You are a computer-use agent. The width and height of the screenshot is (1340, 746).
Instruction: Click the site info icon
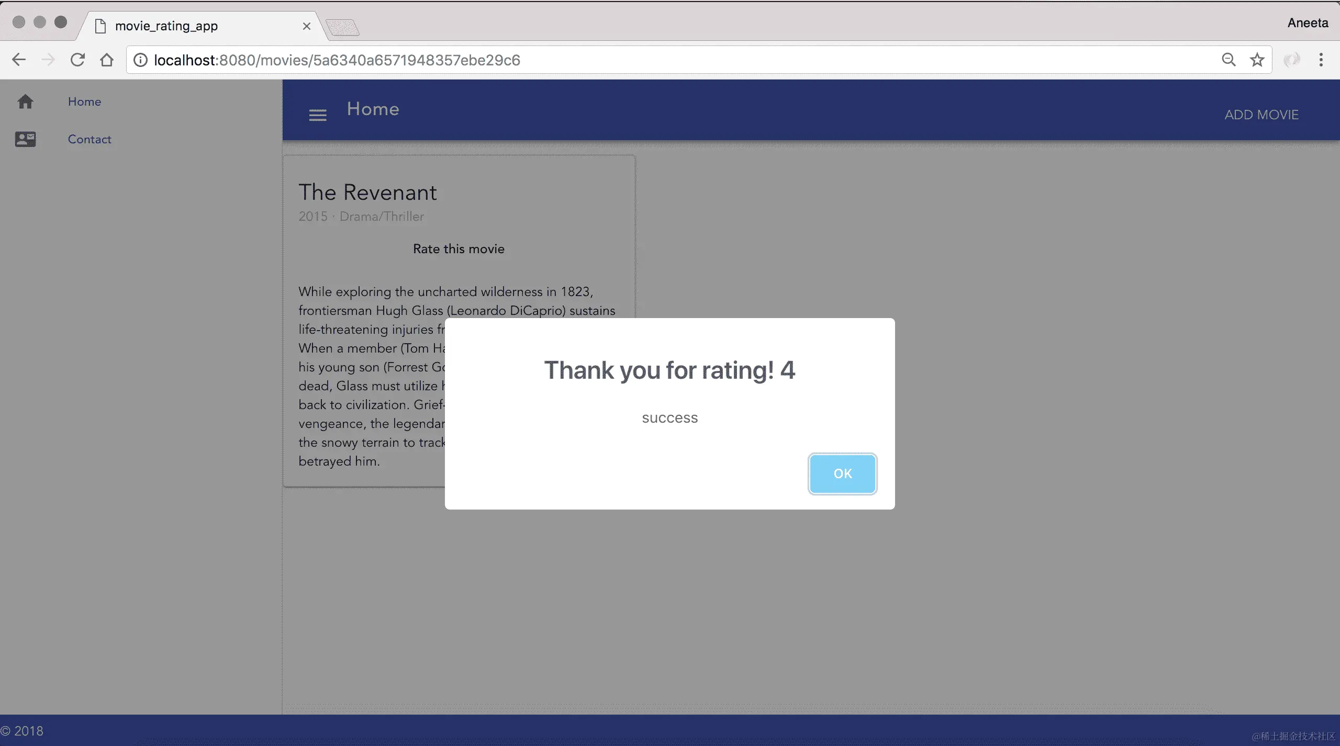point(140,60)
